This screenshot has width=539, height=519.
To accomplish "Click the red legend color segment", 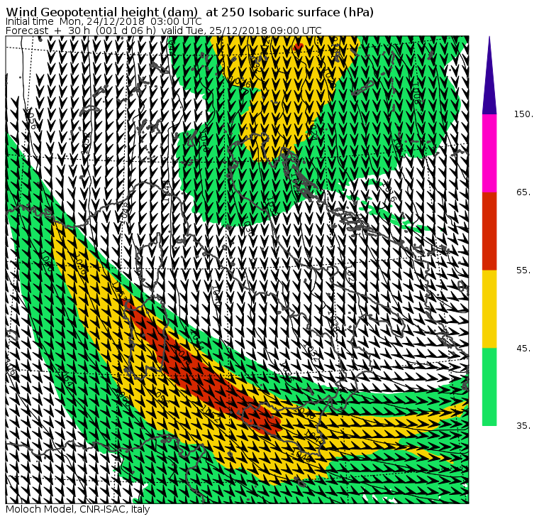I will pyautogui.click(x=489, y=231).
